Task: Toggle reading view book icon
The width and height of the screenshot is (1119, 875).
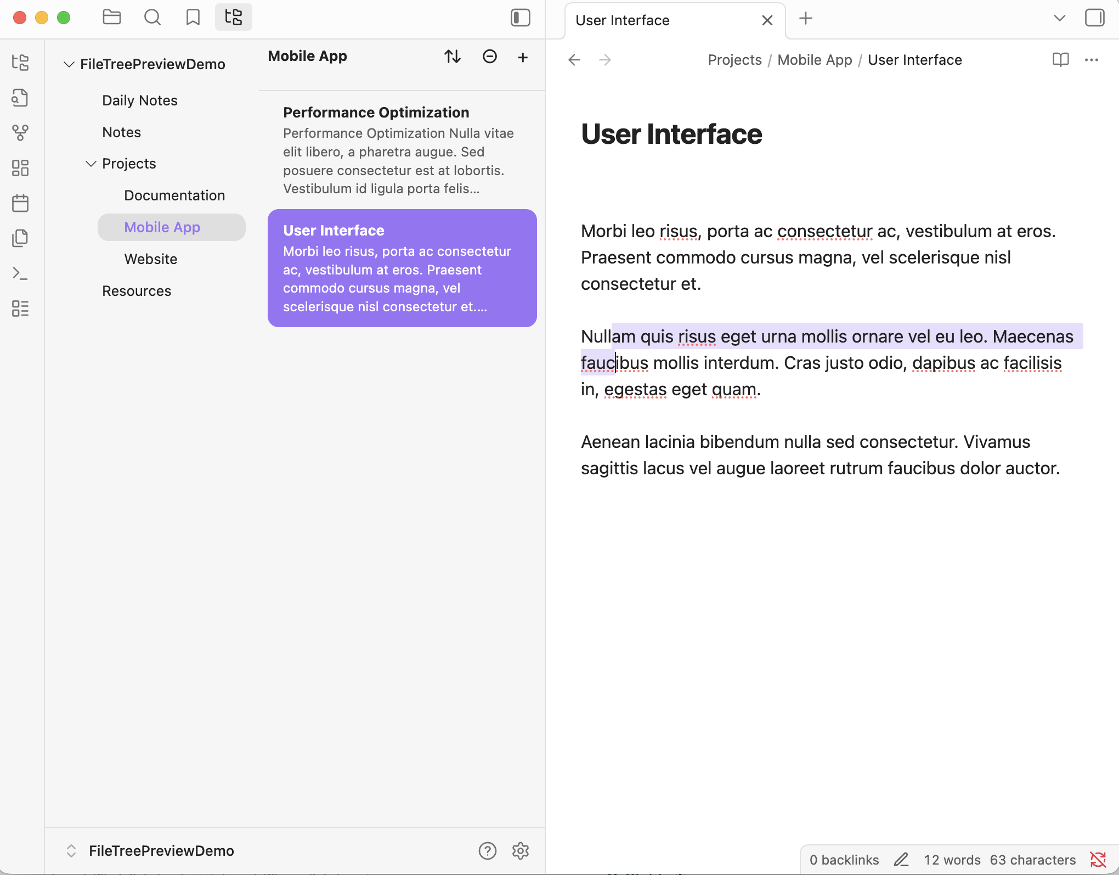Action: 1060,59
